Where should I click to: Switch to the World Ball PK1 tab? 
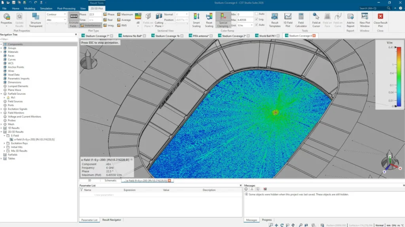pos(267,36)
